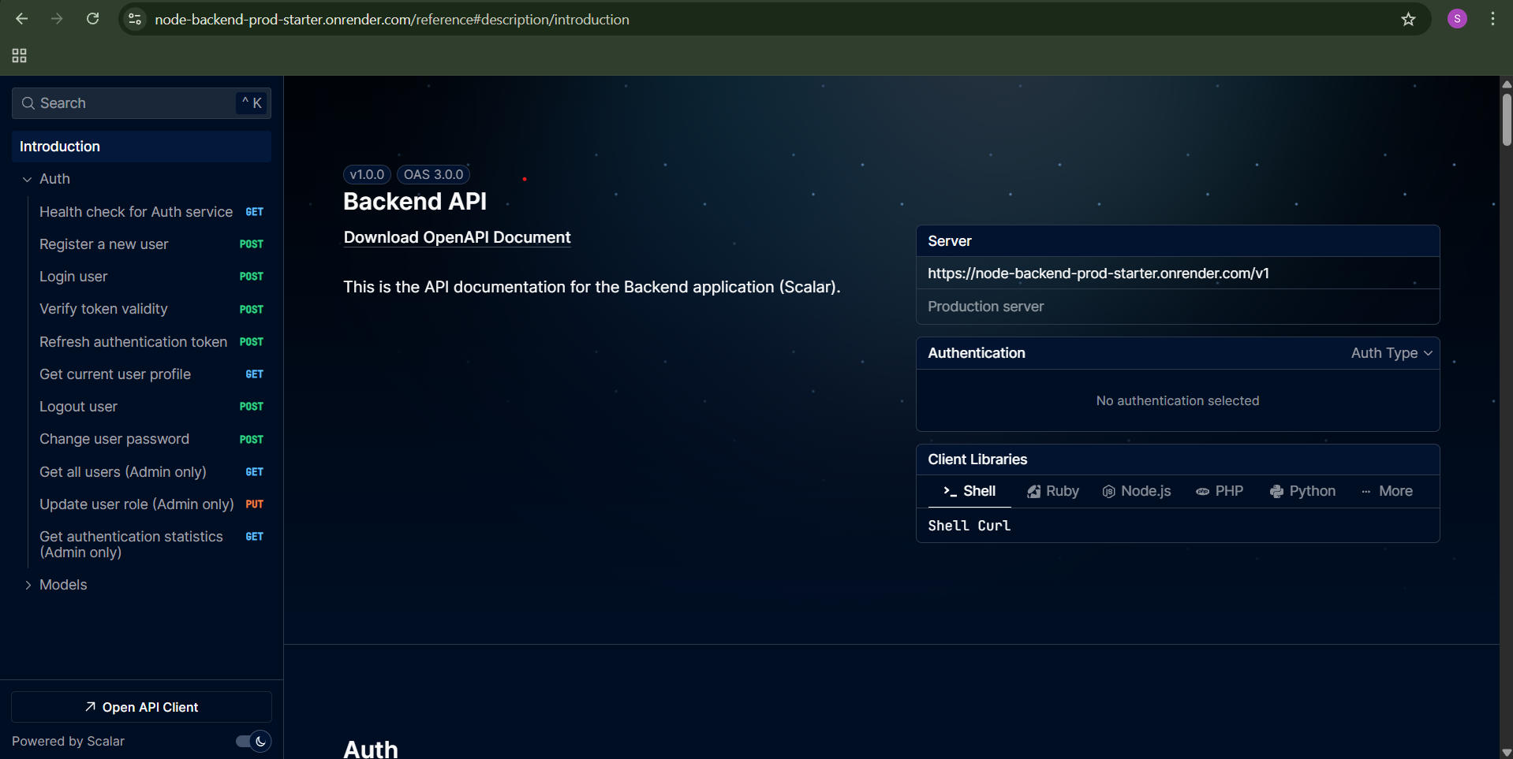The height and width of the screenshot is (759, 1513).
Task: Open Verify token validity endpoint
Action: click(151, 309)
